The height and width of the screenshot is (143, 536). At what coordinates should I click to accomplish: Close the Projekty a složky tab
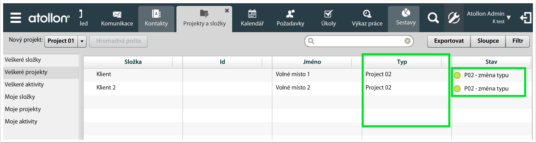[227, 11]
